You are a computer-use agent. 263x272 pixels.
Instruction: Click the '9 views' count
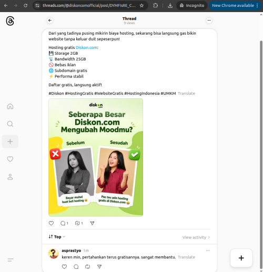pos(129,23)
